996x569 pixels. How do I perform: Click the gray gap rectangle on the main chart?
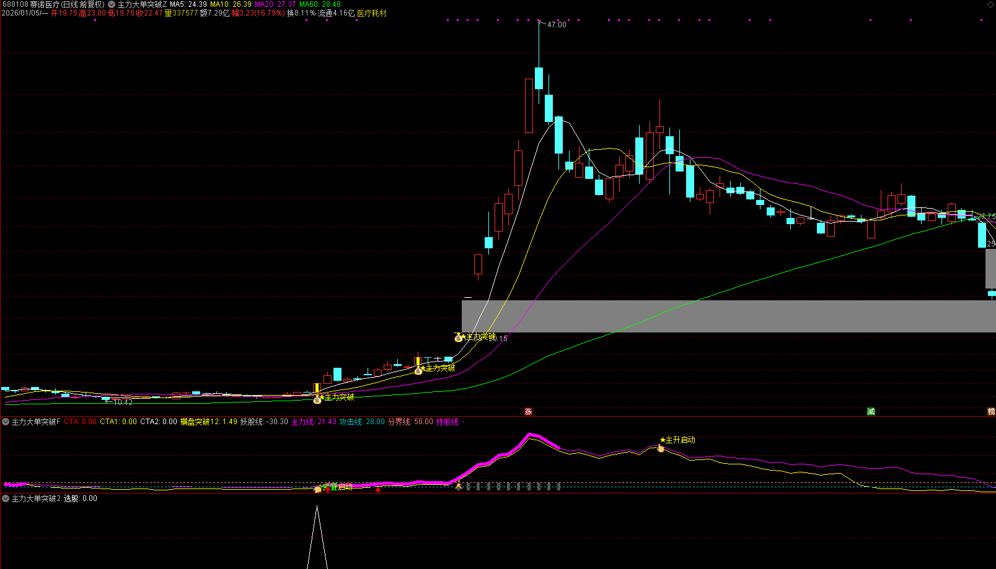tap(729, 316)
